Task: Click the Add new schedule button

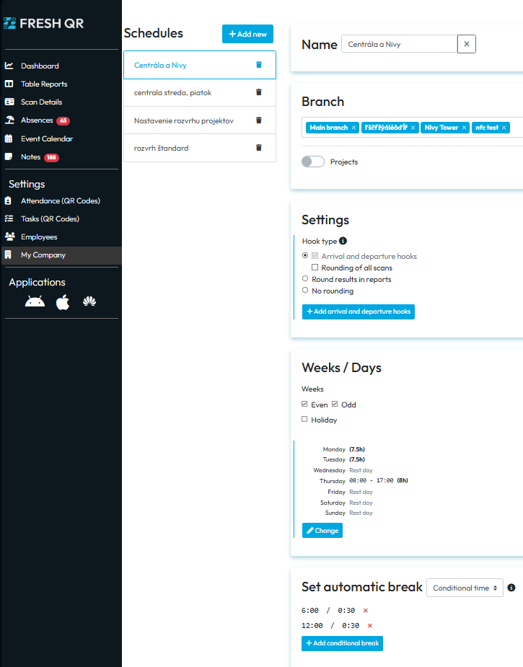Action: (247, 34)
